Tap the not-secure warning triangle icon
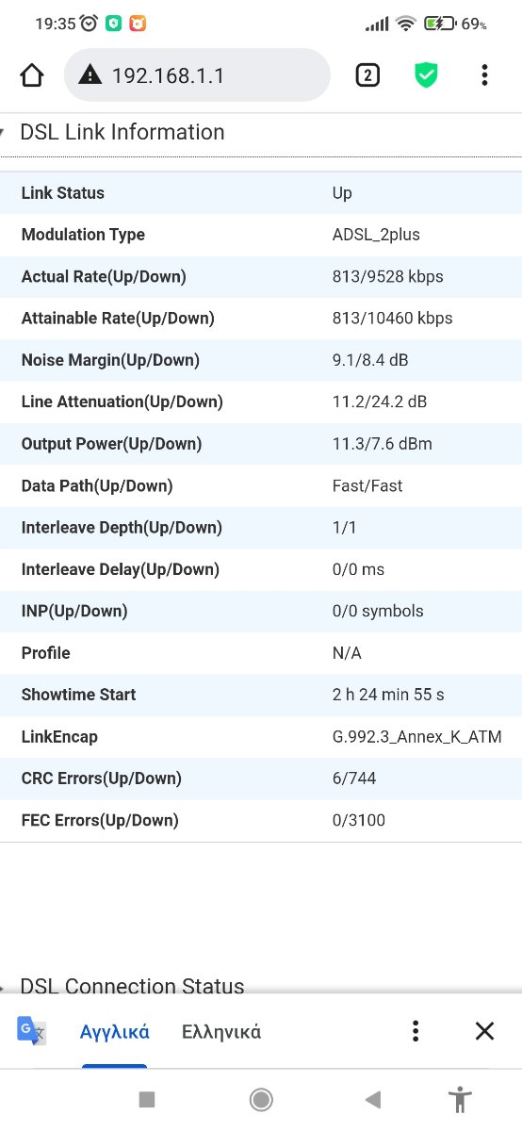522x1131 pixels. (90, 75)
